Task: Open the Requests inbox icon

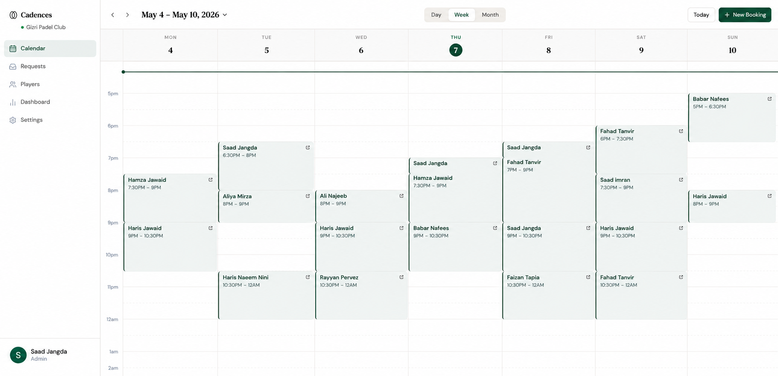Action: 13,67
